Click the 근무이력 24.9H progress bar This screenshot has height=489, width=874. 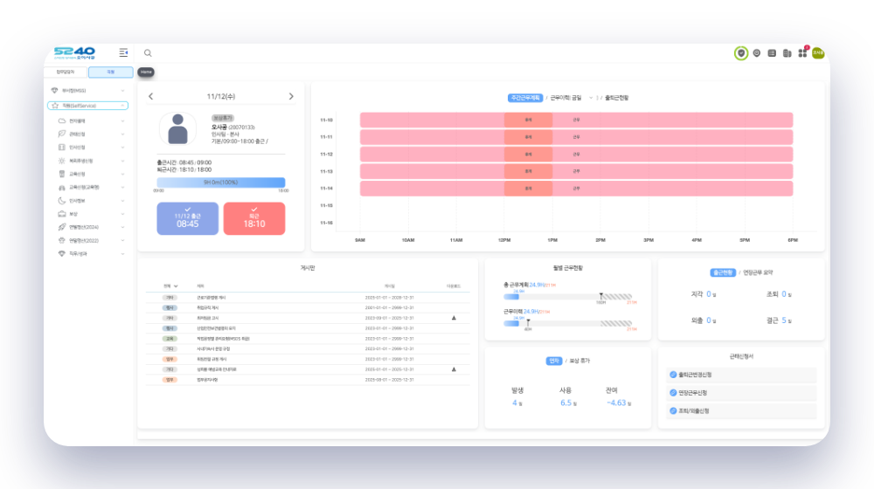(567, 323)
